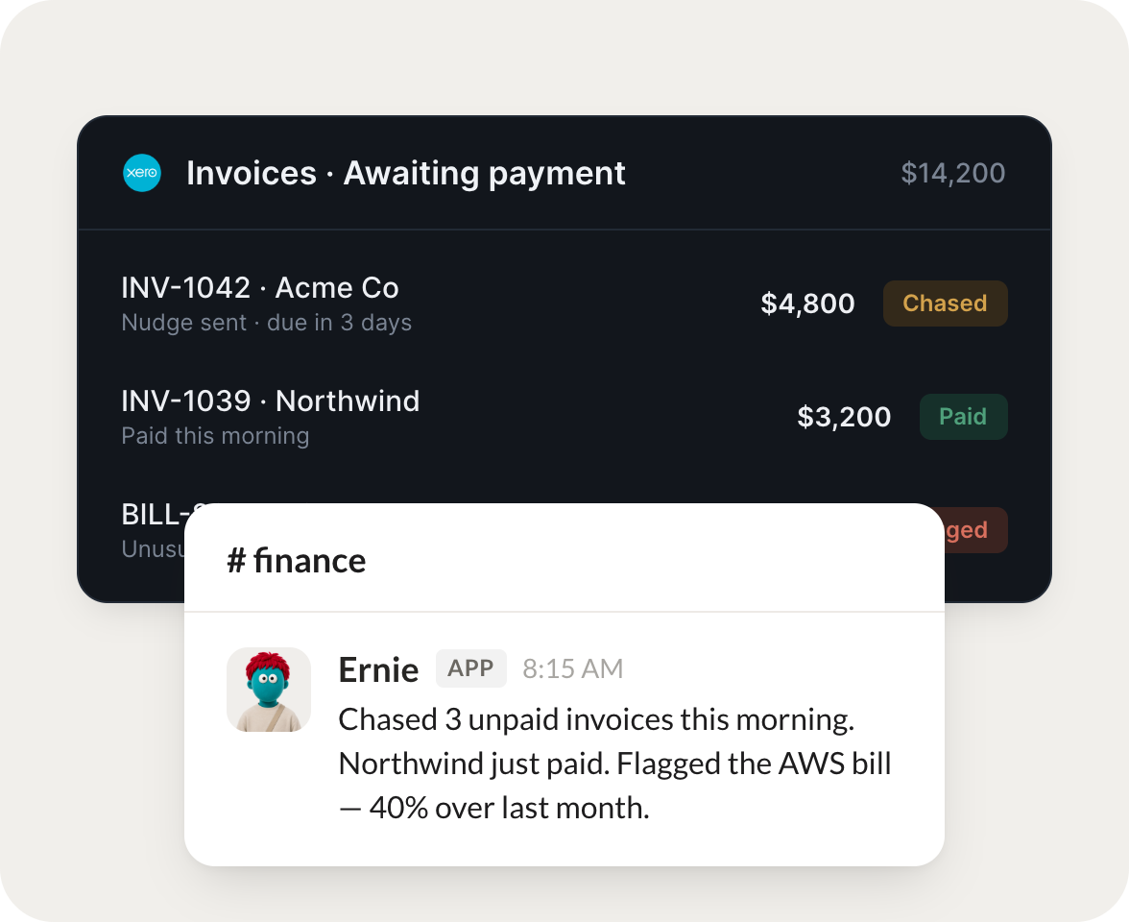
Task: Click the Invoices · Awaiting payment title
Action: [x=405, y=173]
